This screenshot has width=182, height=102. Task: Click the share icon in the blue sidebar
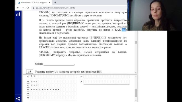coord(18,99)
